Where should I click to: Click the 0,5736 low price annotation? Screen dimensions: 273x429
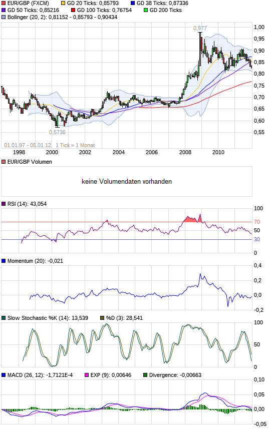pyautogui.click(x=58, y=132)
